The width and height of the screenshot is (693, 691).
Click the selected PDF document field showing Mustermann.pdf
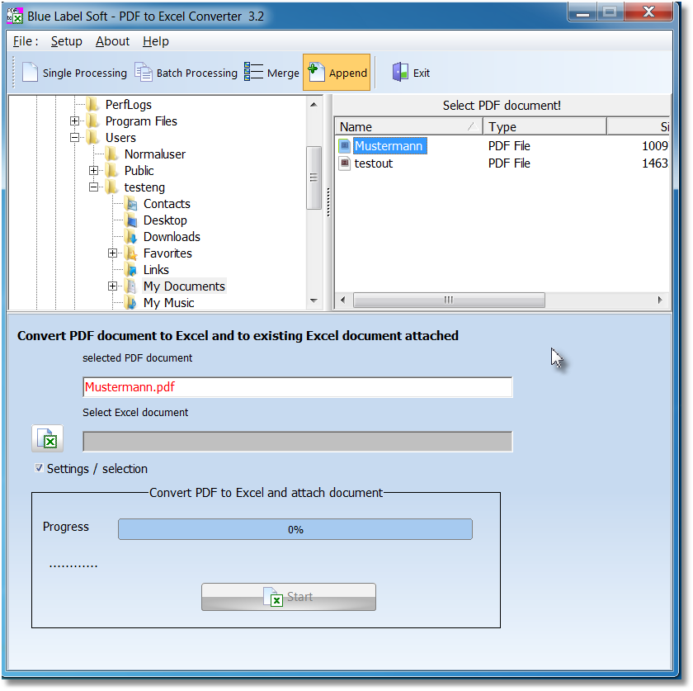(298, 387)
